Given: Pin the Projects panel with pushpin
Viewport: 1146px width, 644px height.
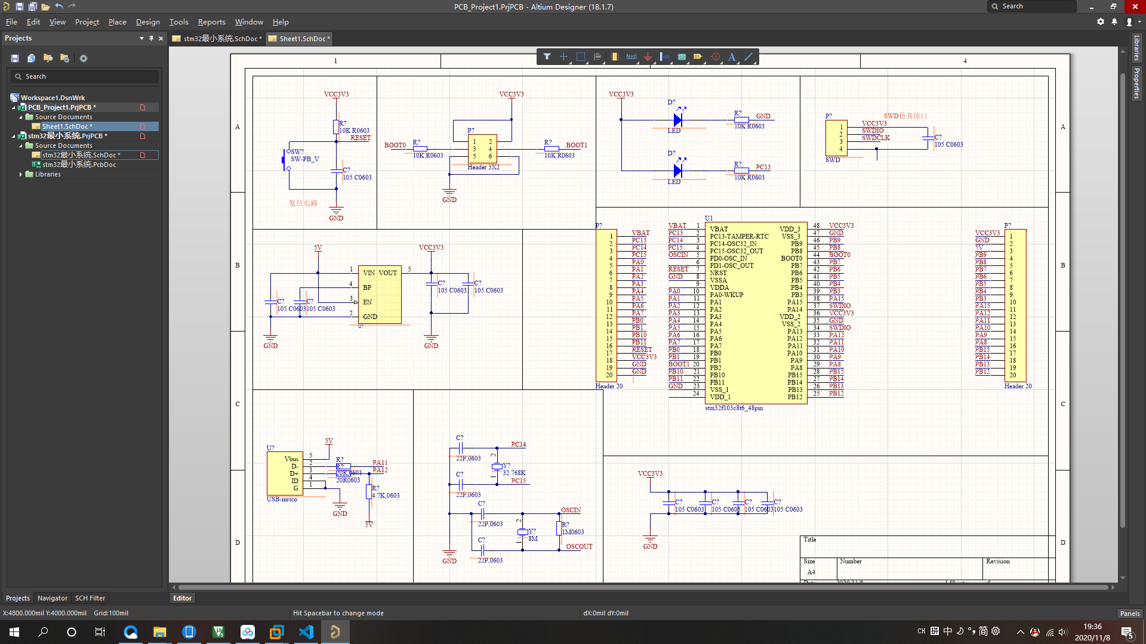Looking at the screenshot, I should (151, 38).
